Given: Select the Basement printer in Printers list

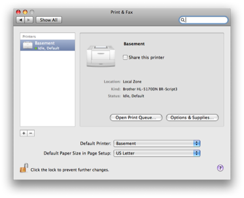Looking at the screenshot, I should click(x=48, y=45).
